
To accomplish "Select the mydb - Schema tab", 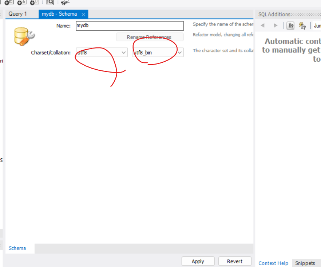I will (59, 14).
